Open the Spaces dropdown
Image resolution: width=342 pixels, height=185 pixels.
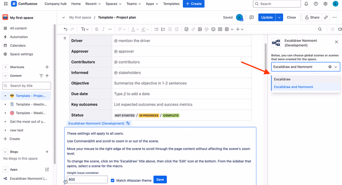tap(113, 4)
